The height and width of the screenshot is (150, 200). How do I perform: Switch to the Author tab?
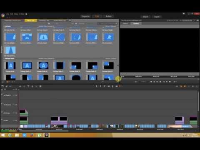(x=109, y=16)
